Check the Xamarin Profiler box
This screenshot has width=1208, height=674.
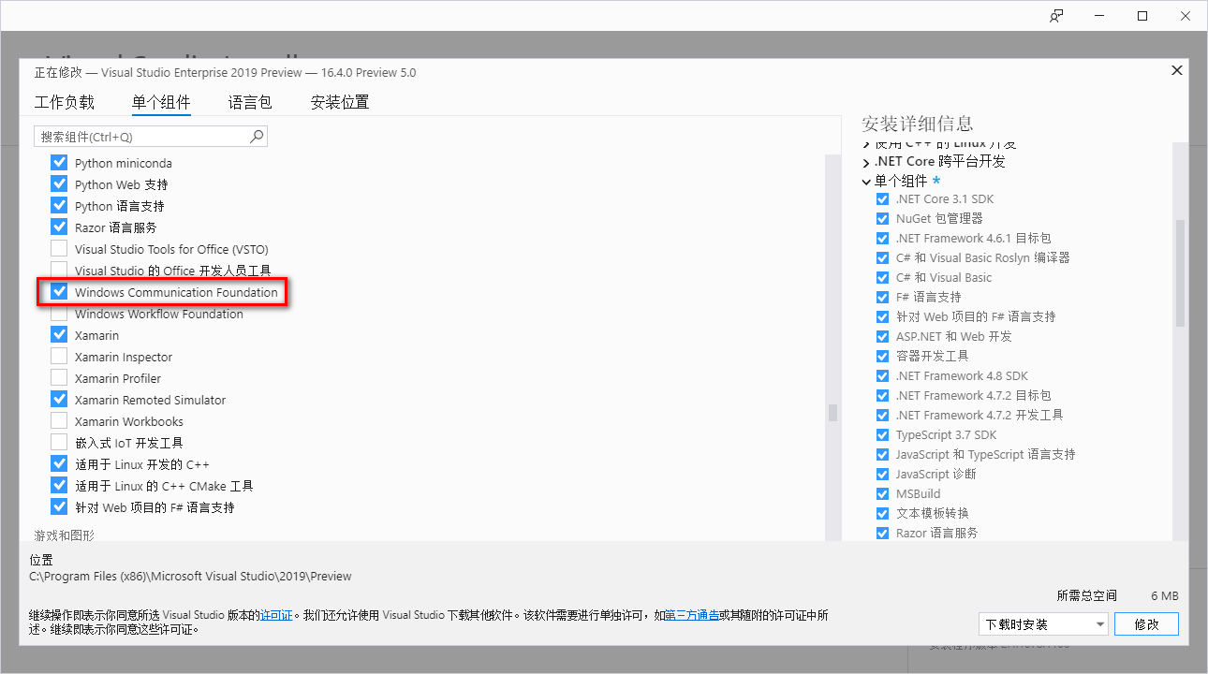pyautogui.click(x=59, y=378)
